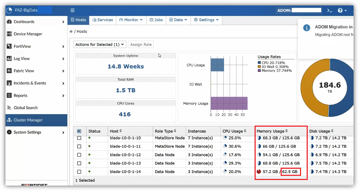This screenshot has width=359, height=191.
Task: Expand the Incidents & Events chevron
Action: coord(63,83)
